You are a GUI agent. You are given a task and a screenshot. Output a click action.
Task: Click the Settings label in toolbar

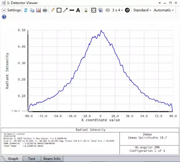tap(14, 10)
